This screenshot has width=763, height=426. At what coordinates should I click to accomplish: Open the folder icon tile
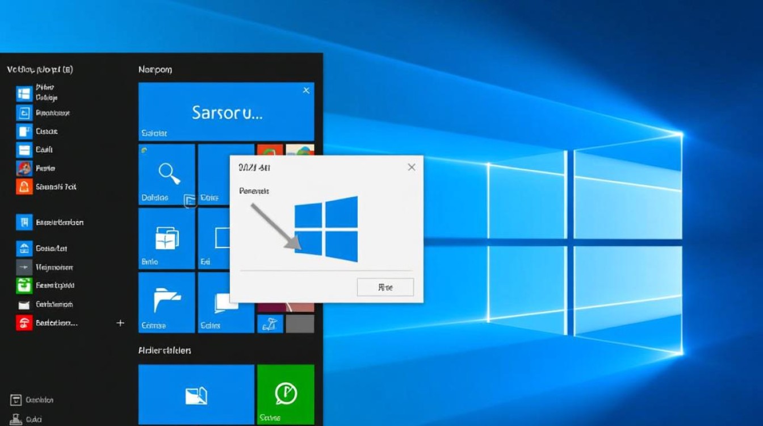click(167, 302)
